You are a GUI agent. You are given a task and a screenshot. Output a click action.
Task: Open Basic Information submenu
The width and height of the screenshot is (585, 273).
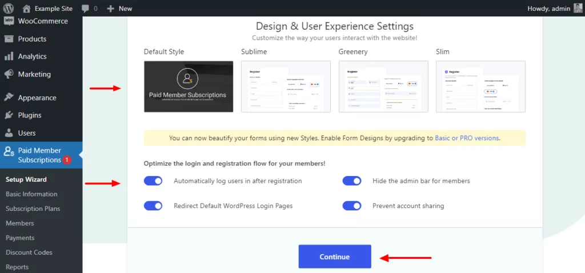(x=32, y=194)
